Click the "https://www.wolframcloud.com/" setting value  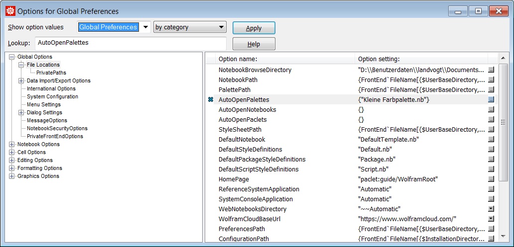coord(407,219)
